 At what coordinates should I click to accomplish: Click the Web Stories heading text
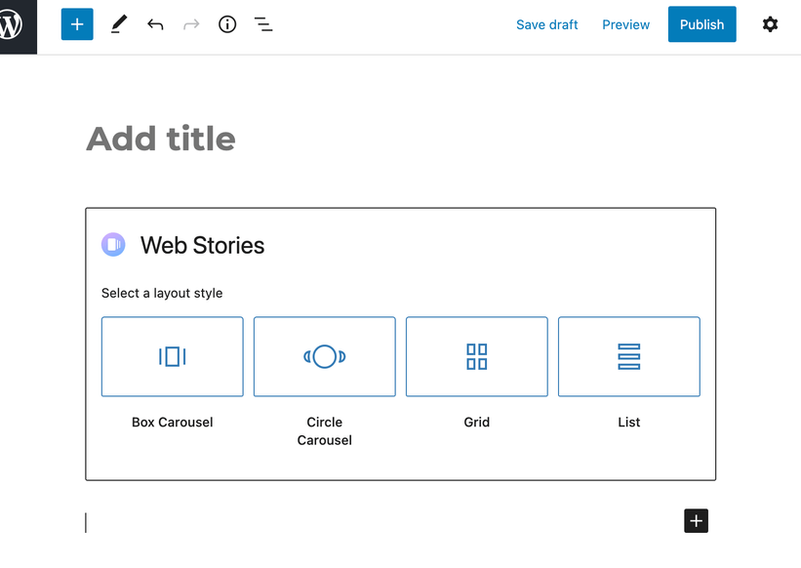(202, 245)
